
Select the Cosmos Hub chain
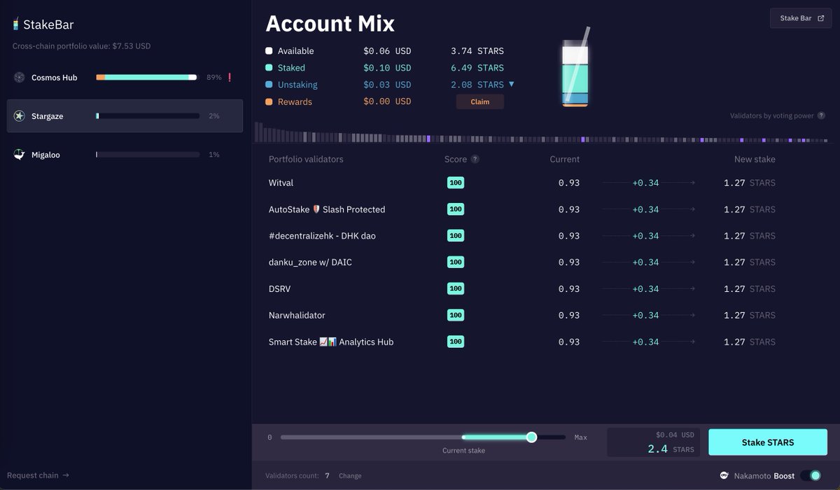pyautogui.click(x=125, y=78)
